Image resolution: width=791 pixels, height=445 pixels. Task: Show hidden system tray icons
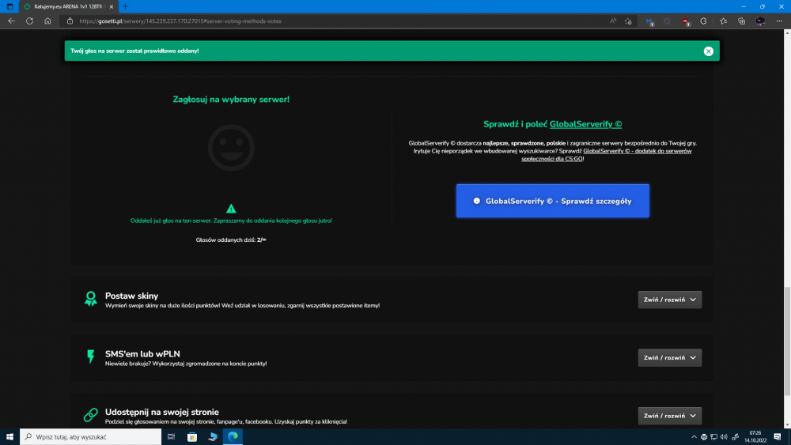[x=694, y=437]
